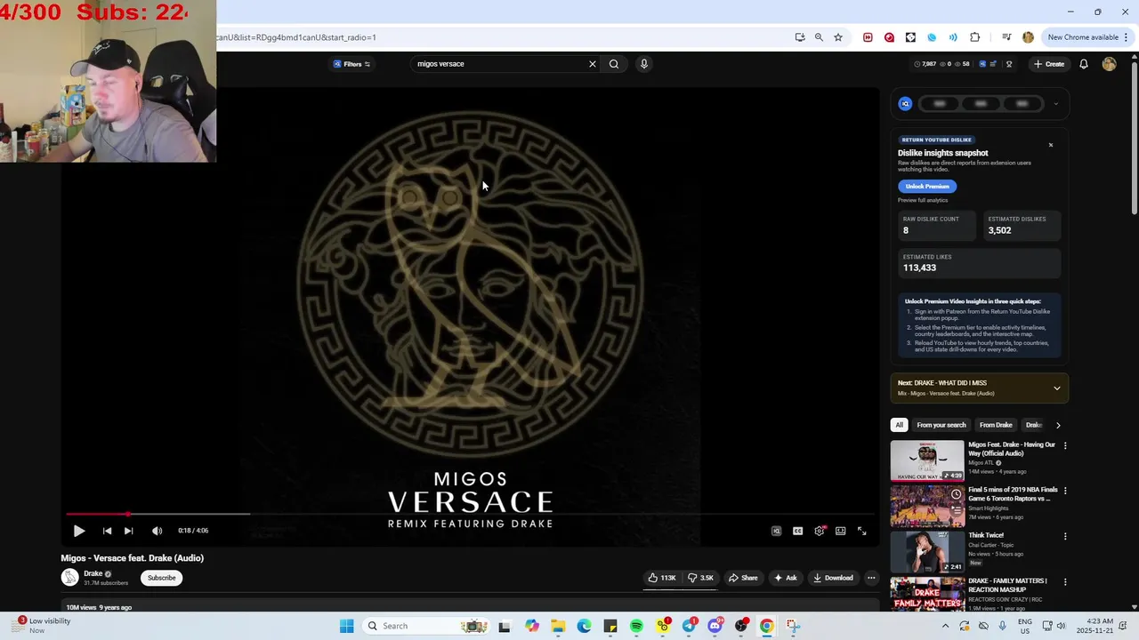Click the Download button
This screenshot has height=640, width=1139.
coord(833,578)
